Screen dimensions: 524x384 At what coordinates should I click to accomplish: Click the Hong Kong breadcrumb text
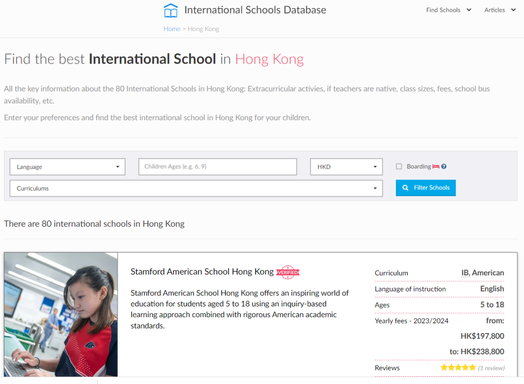tap(203, 29)
